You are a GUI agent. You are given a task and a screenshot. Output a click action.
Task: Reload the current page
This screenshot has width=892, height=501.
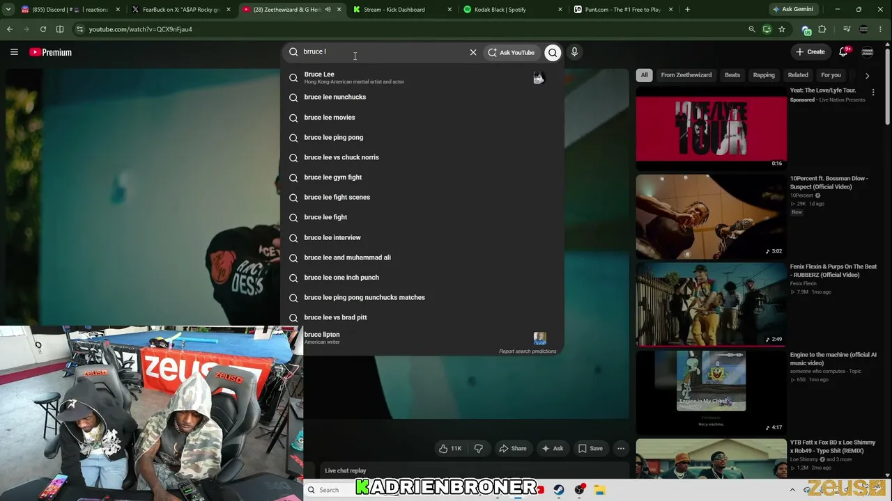(x=43, y=29)
